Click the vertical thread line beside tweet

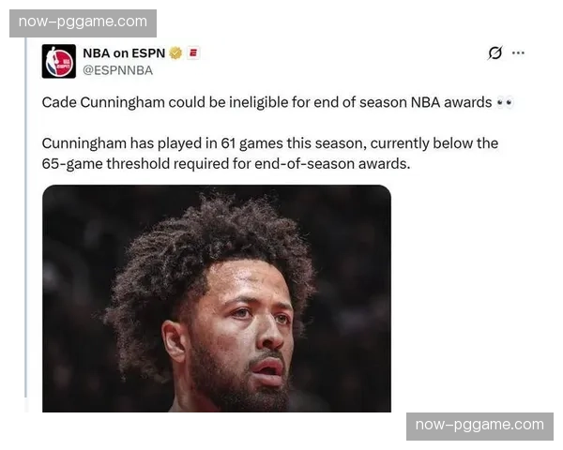click(26, 217)
